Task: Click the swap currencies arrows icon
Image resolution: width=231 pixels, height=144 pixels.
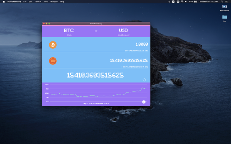Action: coord(96,31)
